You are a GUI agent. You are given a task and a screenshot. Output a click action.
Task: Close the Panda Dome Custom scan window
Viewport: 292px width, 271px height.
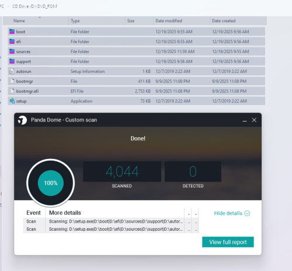(x=254, y=120)
